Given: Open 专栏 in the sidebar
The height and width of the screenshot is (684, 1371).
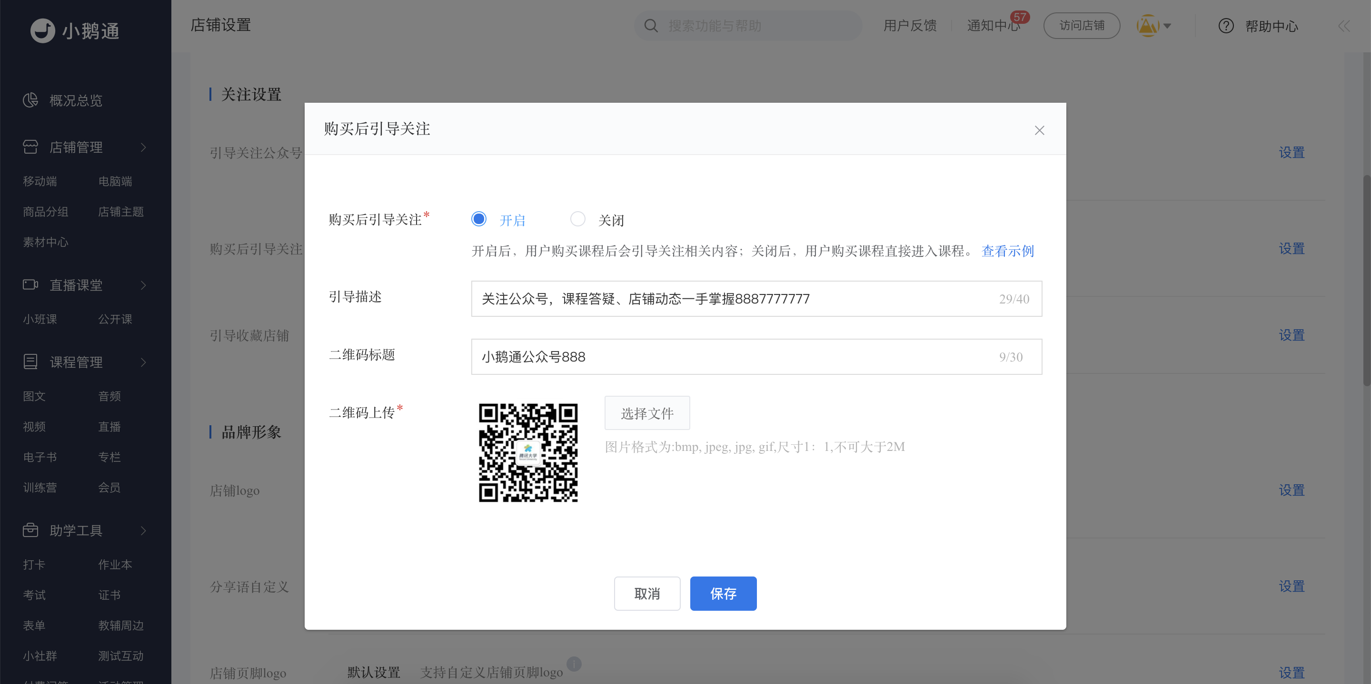Looking at the screenshot, I should [109, 457].
